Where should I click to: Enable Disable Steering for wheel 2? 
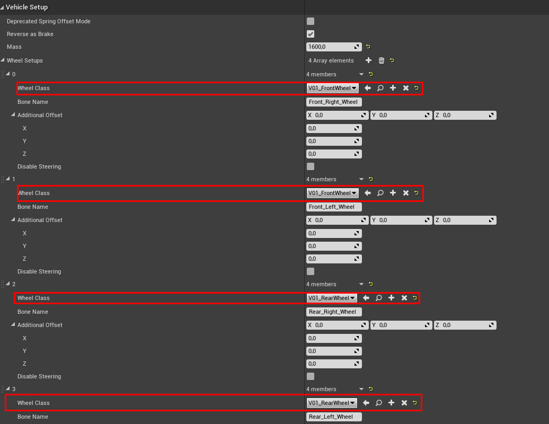(311, 376)
